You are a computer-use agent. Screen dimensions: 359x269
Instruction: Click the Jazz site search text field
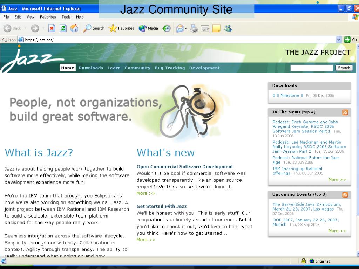tap(311, 68)
